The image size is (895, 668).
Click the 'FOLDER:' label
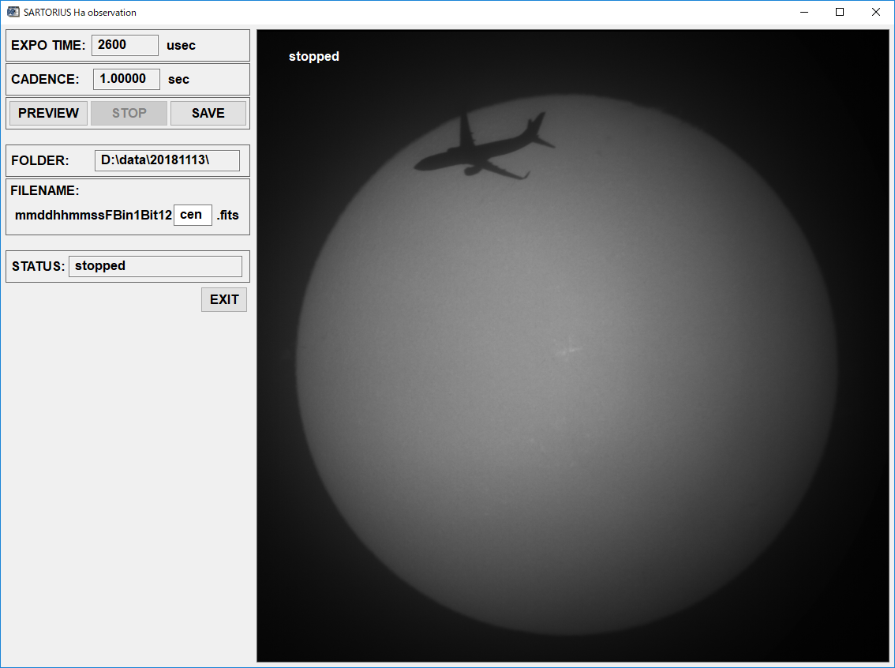40,160
